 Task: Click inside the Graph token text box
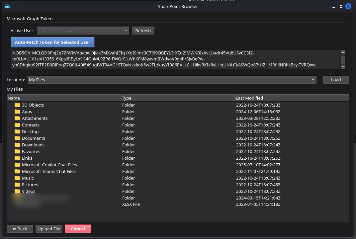point(175,59)
